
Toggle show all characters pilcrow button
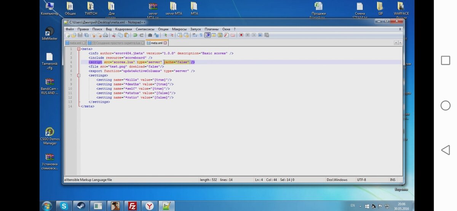[x=201, y=35]
